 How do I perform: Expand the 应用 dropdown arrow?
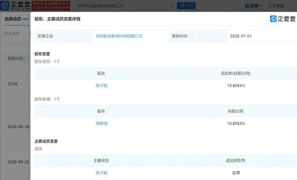(x=261, y=6)
